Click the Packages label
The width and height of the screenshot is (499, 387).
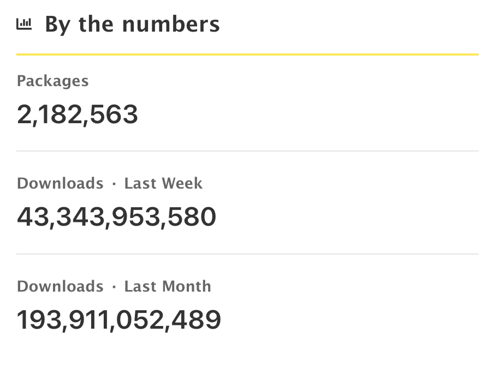(x=53, y=81)
